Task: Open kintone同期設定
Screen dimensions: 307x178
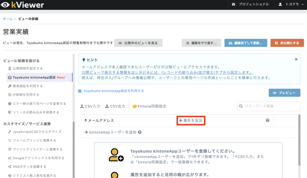Action: point(149,106)
